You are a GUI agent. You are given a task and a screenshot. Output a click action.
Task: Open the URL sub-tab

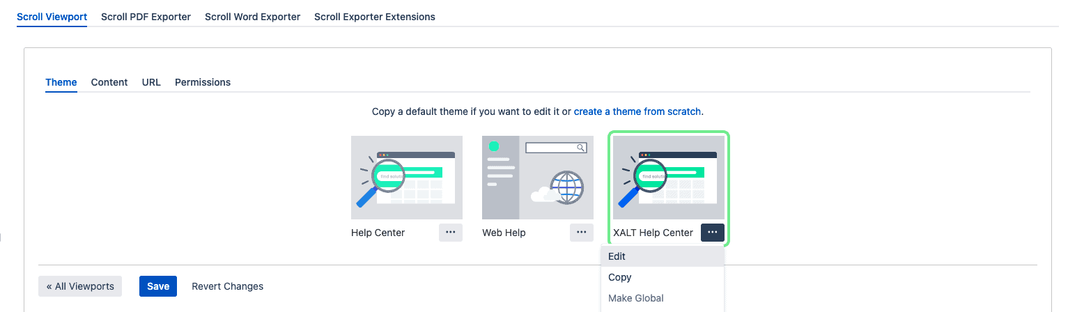tap(151, 82)
